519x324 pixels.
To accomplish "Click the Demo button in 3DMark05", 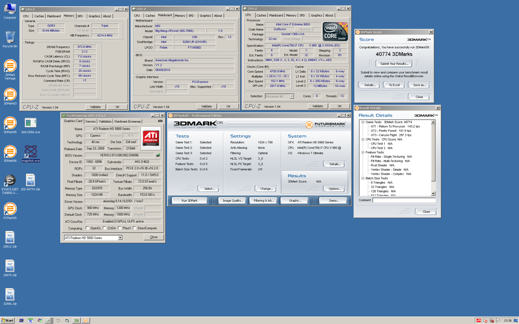I will pyautogui.click(x=334, y=201).
